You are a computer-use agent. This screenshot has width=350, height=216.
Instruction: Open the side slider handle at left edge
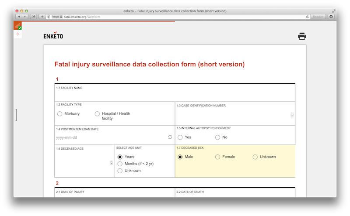[16, 115]
